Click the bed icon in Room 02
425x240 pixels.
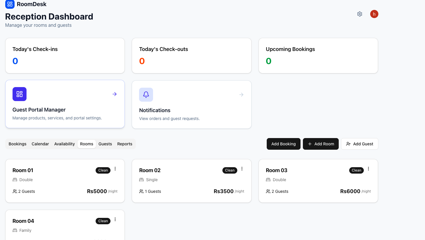141,180
